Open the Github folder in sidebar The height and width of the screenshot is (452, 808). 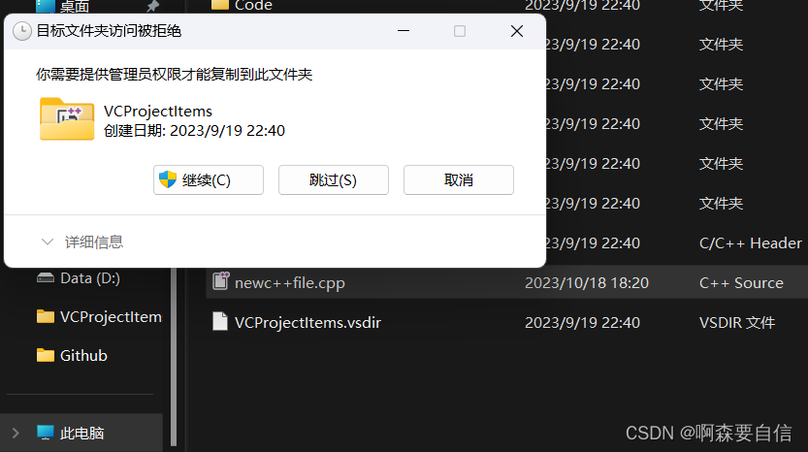72,355
